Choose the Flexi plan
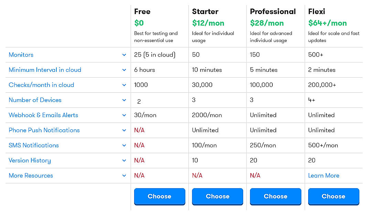This screenshot has width=368, height=216. 333,196
